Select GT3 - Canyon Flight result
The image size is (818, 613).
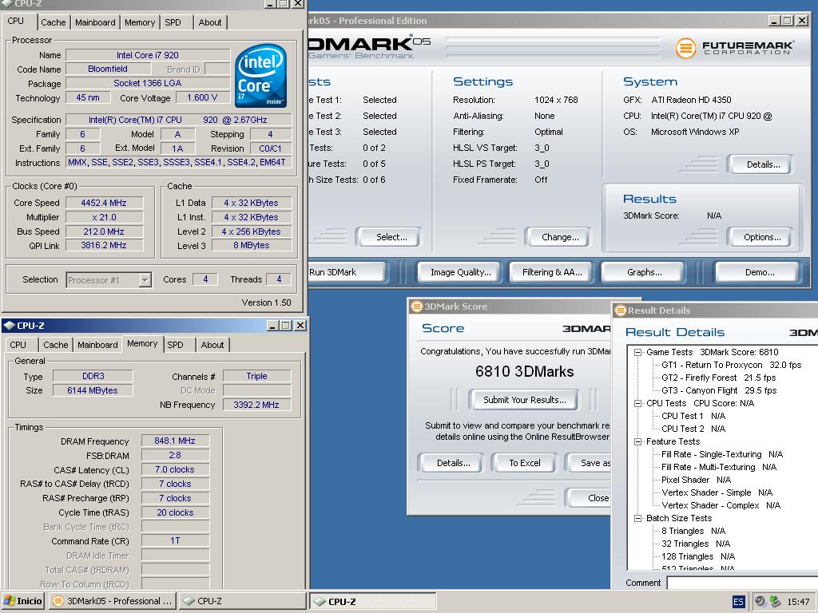(719, 390)
